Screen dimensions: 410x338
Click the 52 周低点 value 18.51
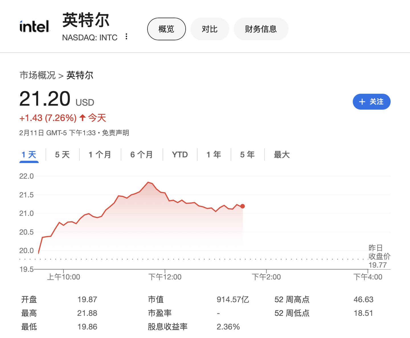click(363, 313)
